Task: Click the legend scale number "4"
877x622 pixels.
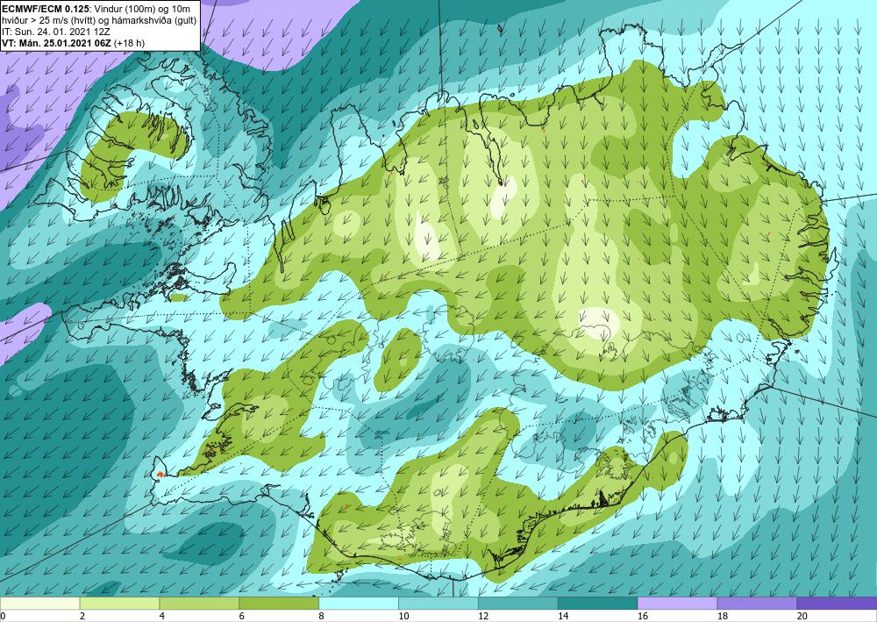Action: 162,617
